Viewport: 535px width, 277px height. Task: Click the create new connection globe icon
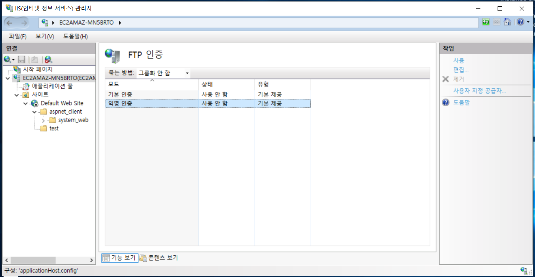point(7,59)
